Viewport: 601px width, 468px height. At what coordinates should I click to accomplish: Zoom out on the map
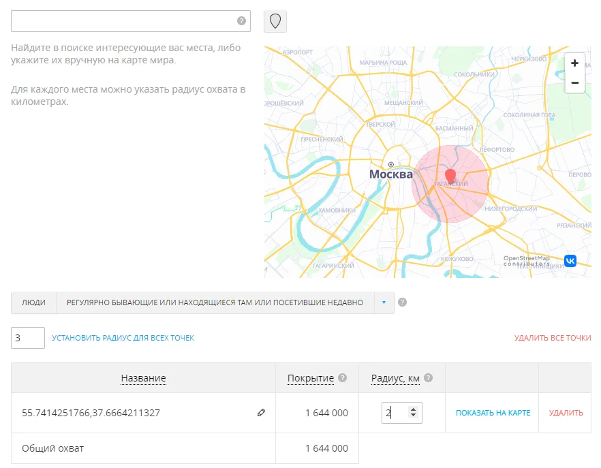tap(574, 82)
